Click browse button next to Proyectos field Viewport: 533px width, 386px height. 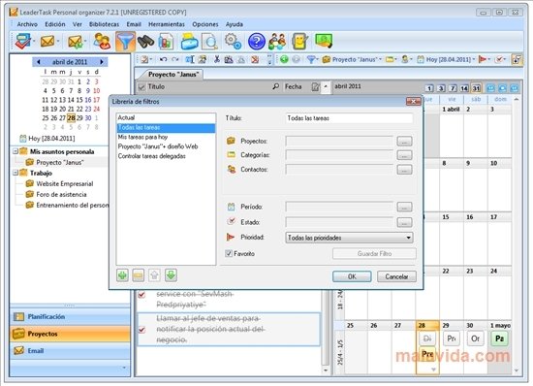[404, 142]
